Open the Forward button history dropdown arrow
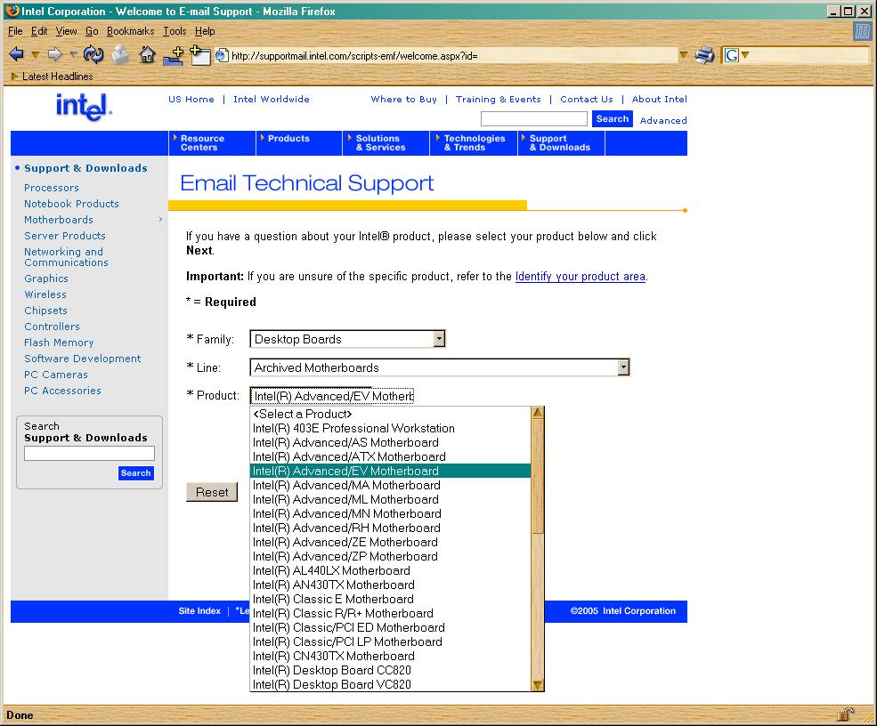This screenshot has width=877, height=726. coord(73,55)
